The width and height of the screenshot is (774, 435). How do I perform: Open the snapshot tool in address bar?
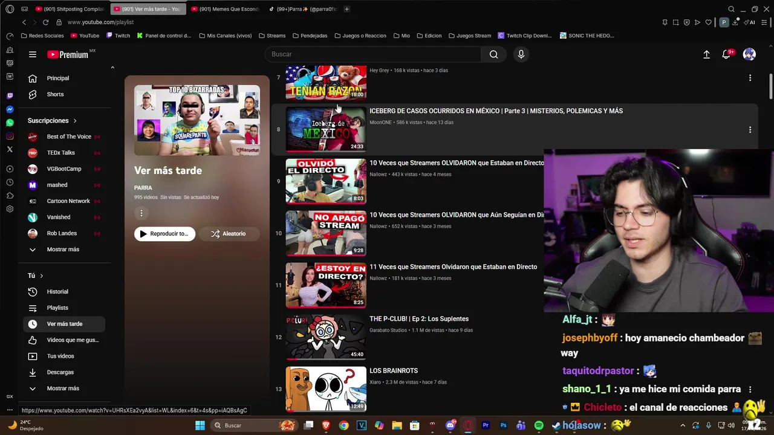(675, 22)
